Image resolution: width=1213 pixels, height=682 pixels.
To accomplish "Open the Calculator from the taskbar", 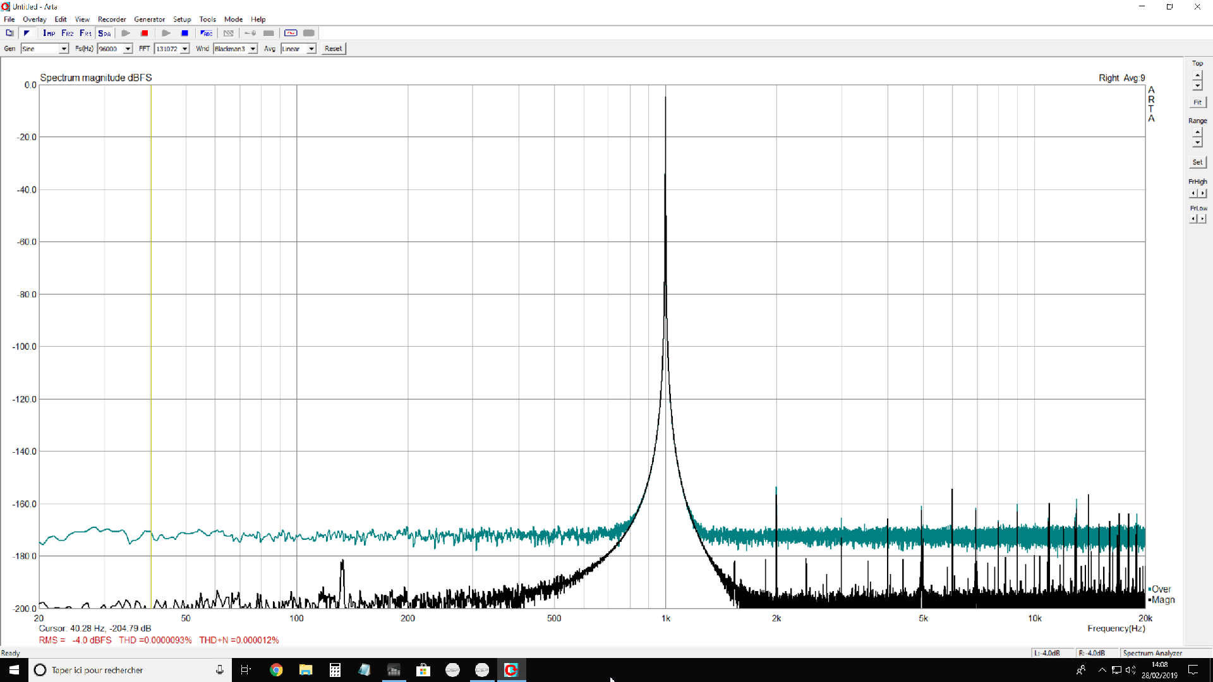I will click(335, 670).
